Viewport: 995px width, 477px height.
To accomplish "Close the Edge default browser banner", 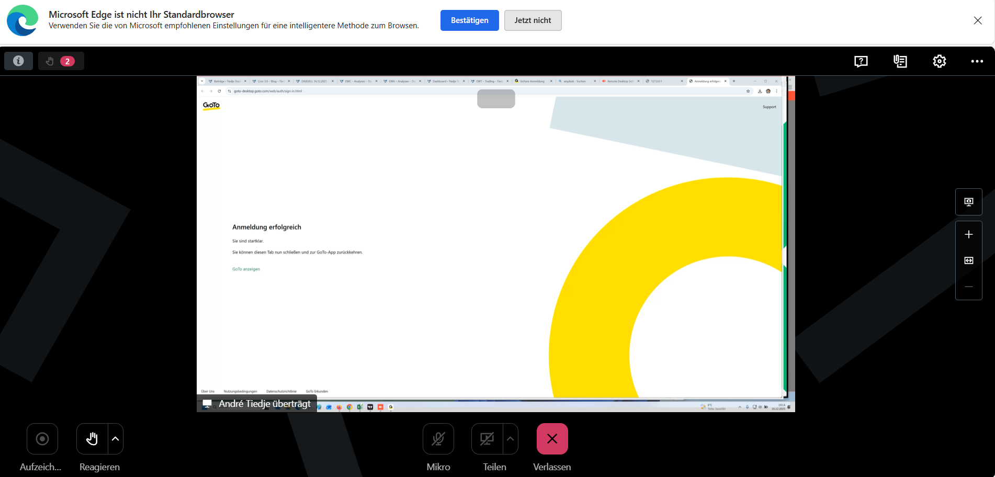I will coord(977,20).
